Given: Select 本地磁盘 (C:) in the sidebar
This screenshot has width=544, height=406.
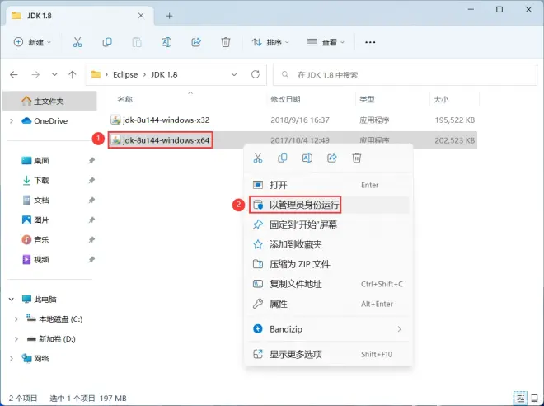Looking at the screenshot, I should (61, 319).
